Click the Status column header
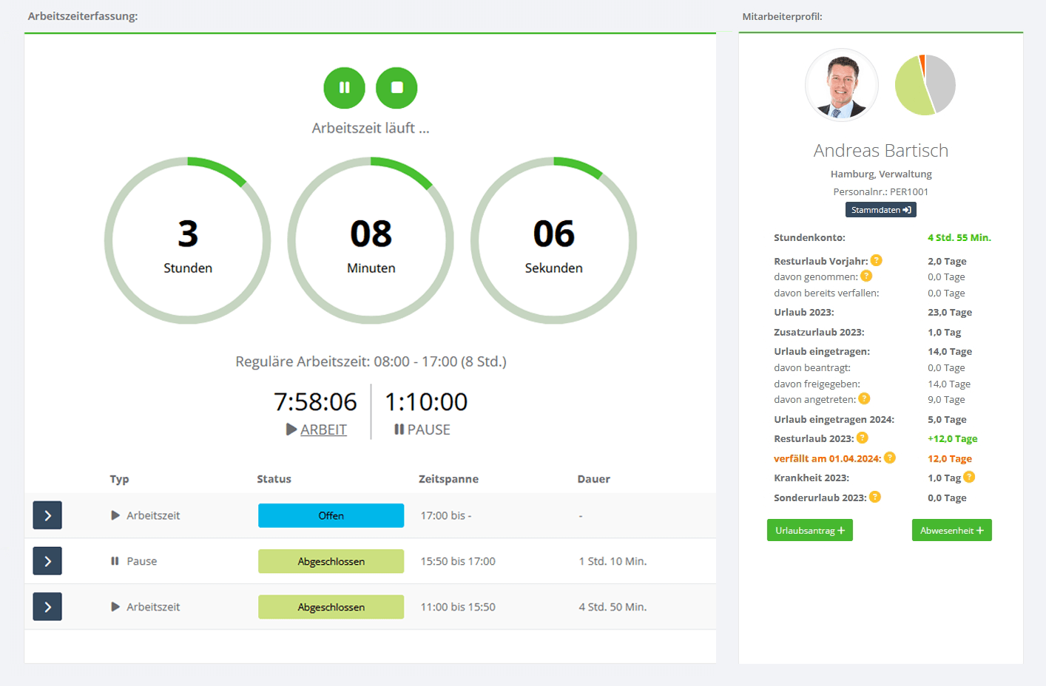 [274, 479]
